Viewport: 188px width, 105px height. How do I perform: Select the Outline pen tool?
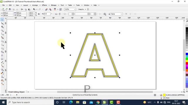click(x=2, y=77)
